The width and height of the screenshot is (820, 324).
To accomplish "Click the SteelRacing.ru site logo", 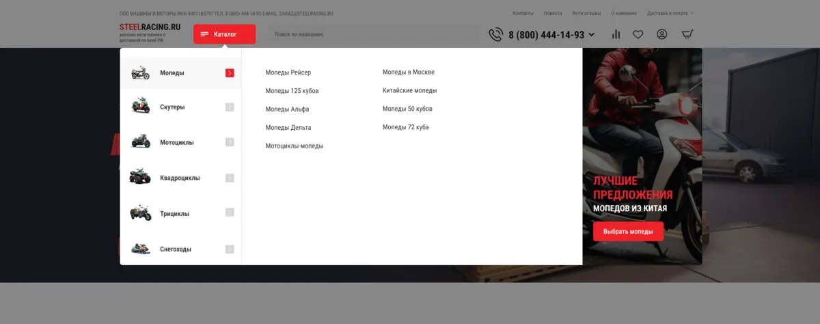I will (x=150, y=27).
